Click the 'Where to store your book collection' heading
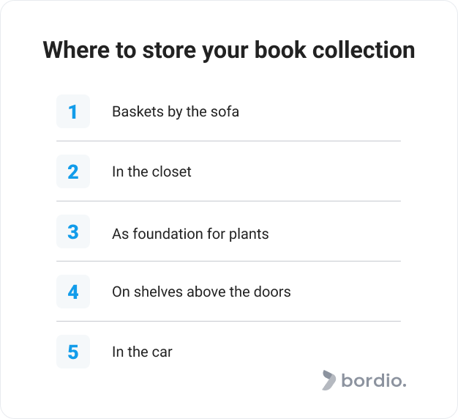Screen dimensions: 458x419 click(229, 51)
